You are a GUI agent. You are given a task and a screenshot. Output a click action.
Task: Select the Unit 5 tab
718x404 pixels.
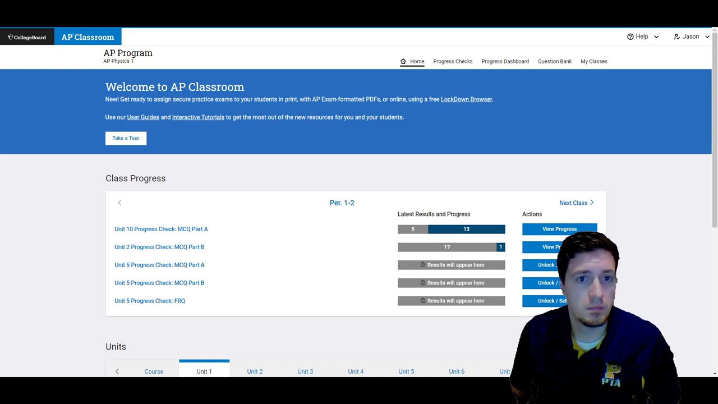pyautogui.click(x=406, y=371)
